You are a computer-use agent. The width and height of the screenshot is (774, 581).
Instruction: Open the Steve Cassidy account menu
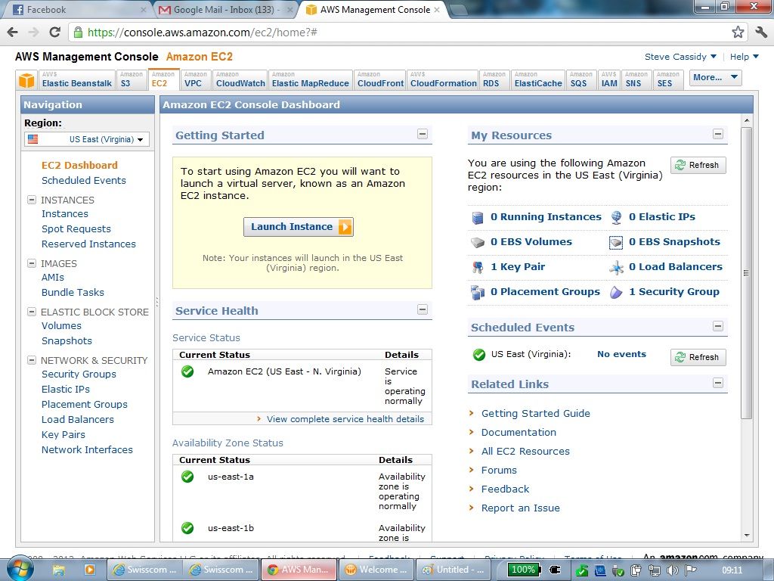(680, 57)
